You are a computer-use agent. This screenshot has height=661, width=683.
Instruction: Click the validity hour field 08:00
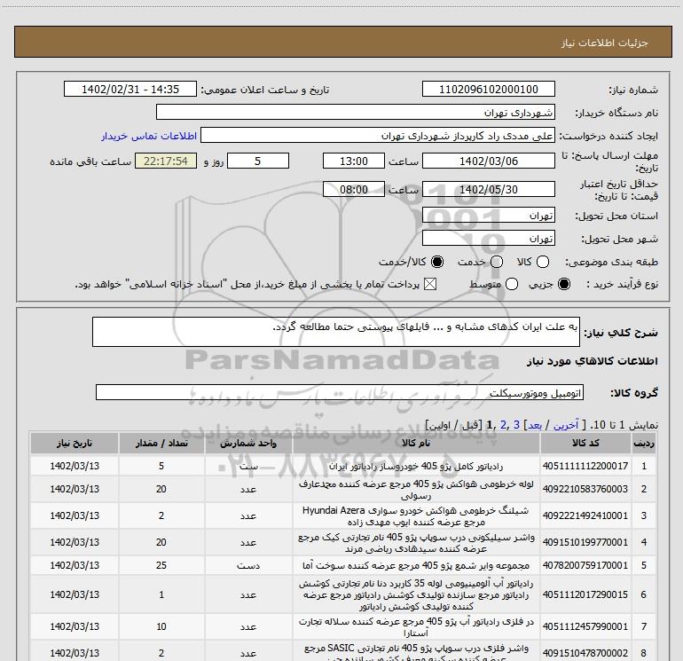(x=354, y=189)
